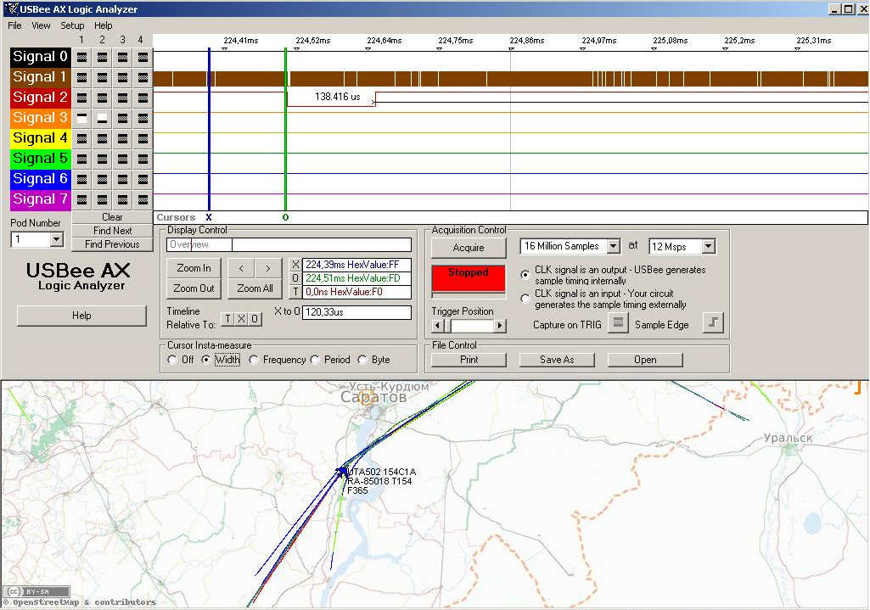This screenshot has height=610, width=870.
Task: Set timeline relative to O cursor
Action: point(255,319)
